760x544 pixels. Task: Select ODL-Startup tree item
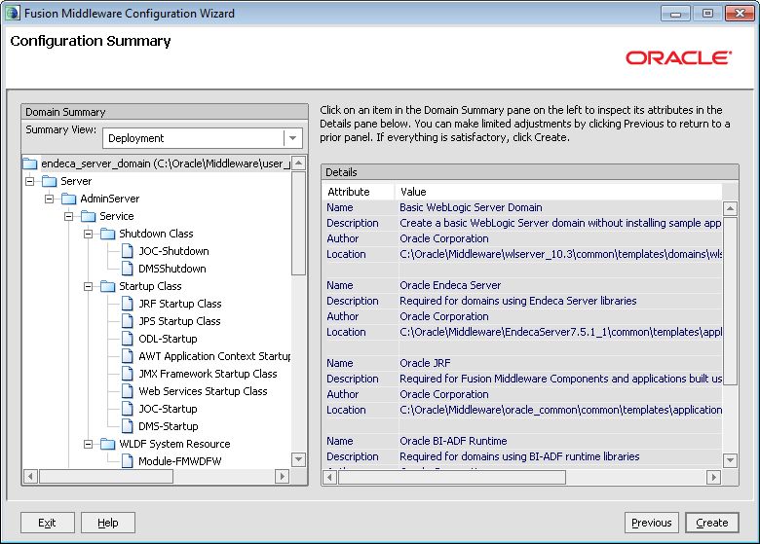(169, 339)
